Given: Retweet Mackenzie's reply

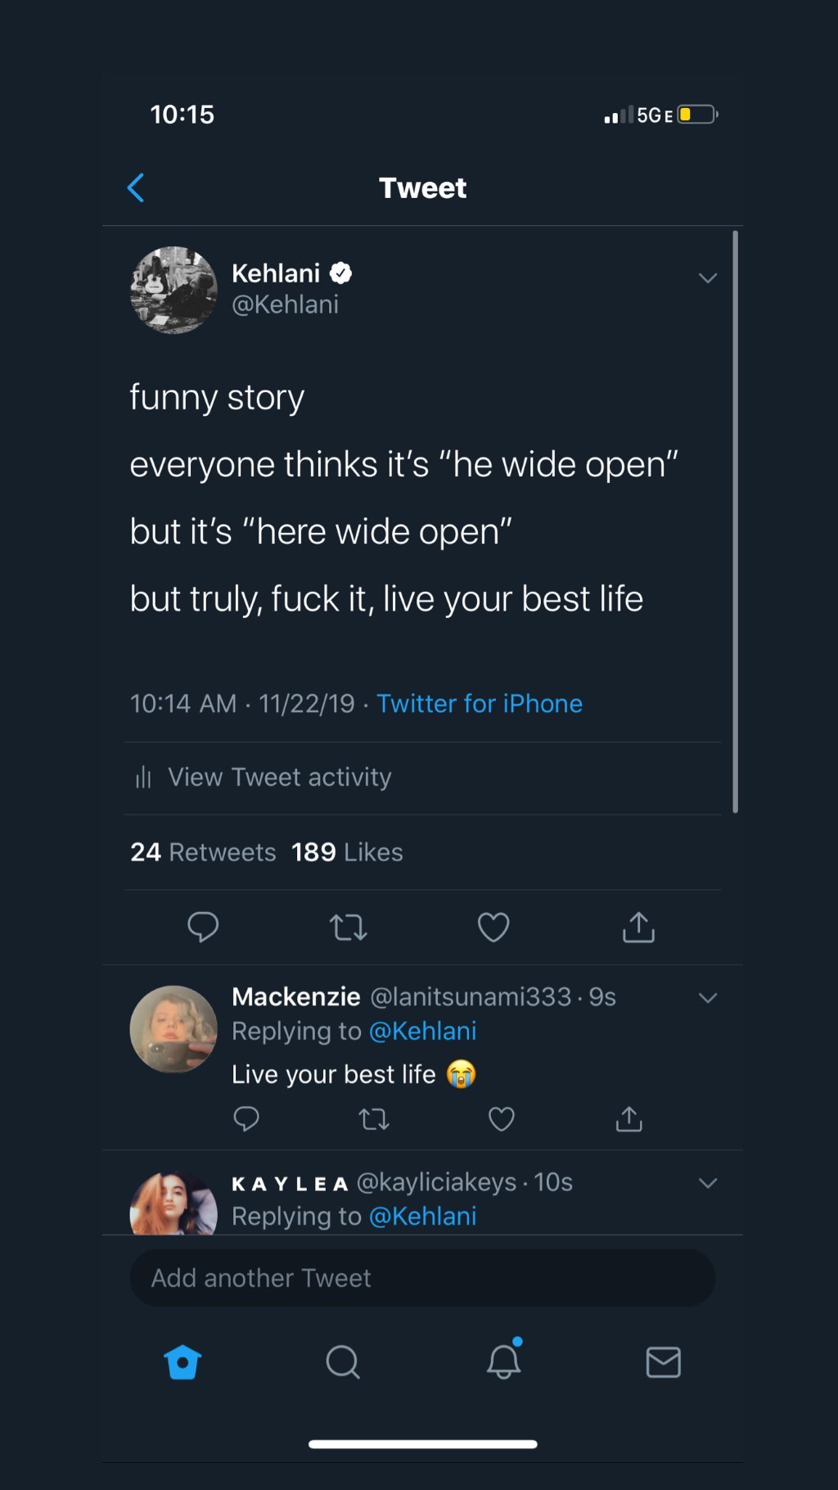Looking at the screenshot, I should 374,1118.
